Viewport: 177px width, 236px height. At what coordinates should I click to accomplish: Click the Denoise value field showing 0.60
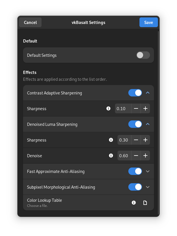tap(124, 156)
